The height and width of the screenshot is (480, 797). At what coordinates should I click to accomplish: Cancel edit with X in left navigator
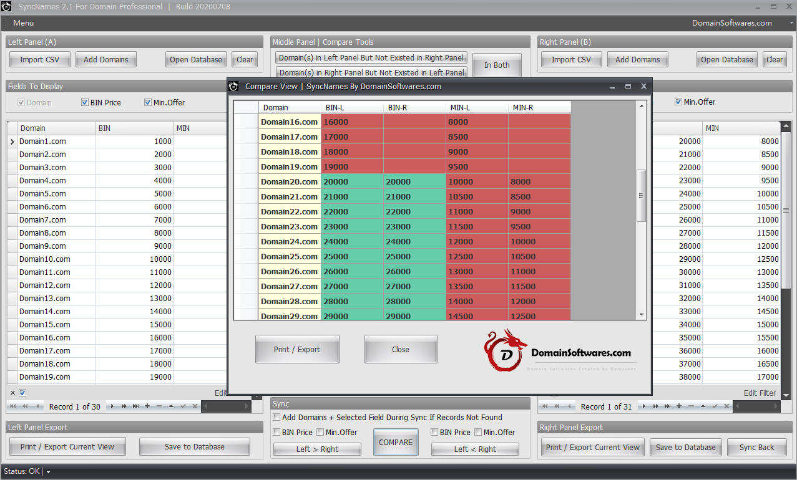click(x=195, y=406)
